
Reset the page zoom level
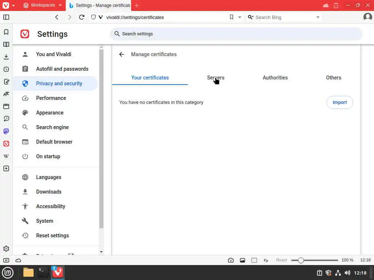click(x=282, y=260)
